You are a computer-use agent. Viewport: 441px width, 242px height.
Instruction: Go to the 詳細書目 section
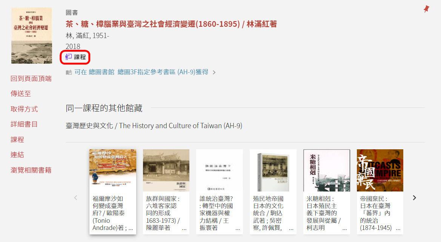click(24, 124)
